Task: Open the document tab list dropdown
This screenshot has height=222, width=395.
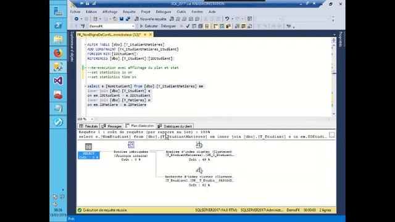Action: click(335, 35)
